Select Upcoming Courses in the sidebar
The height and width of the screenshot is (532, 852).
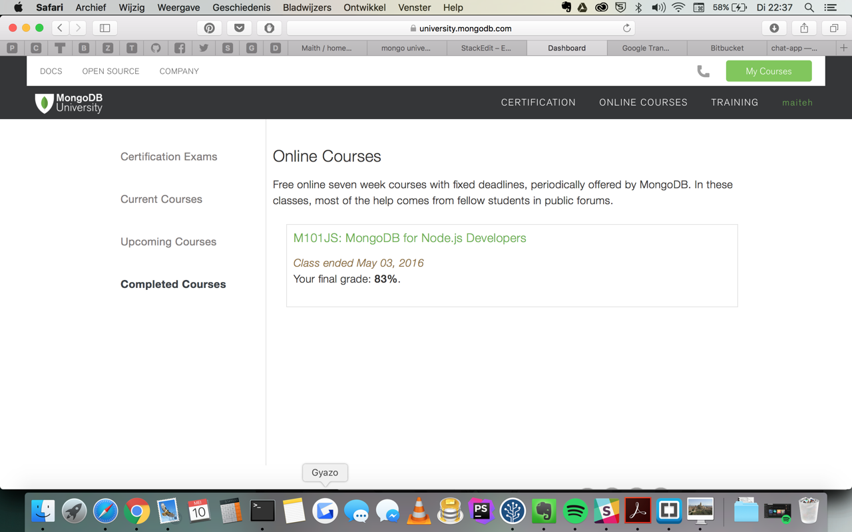coord(168,241)
